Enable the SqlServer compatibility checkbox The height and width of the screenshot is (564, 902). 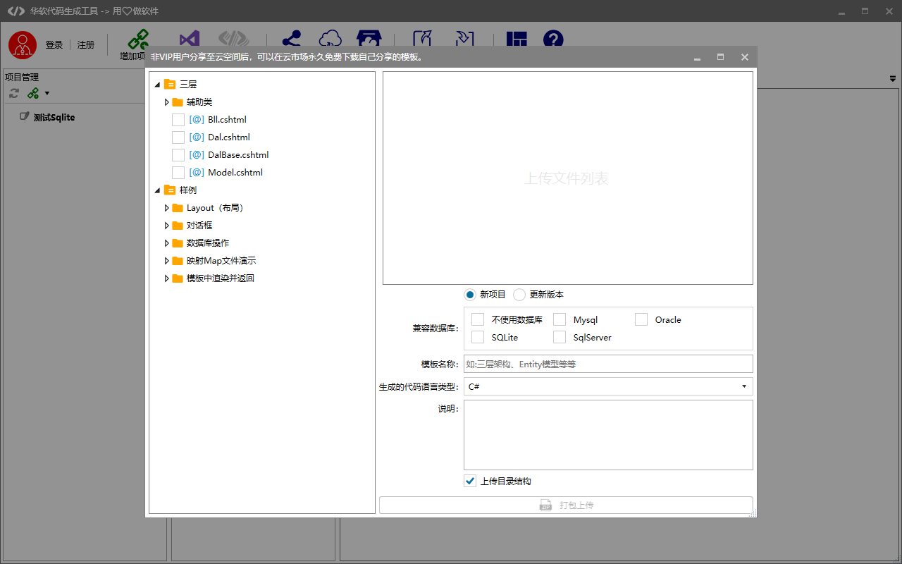pos(560,337)
